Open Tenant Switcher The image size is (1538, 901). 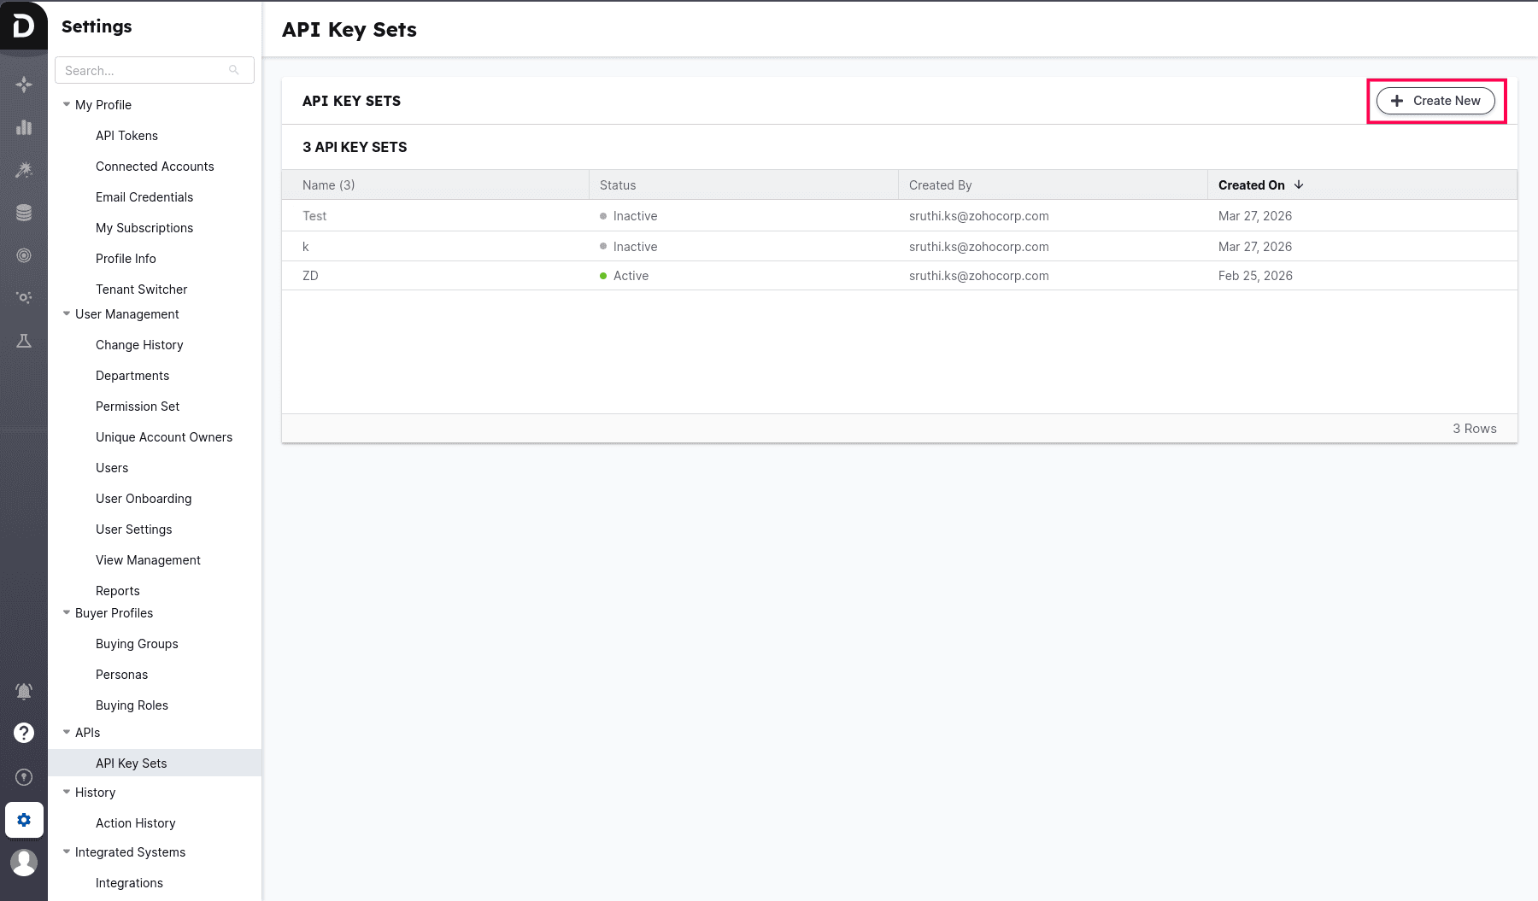141,290
